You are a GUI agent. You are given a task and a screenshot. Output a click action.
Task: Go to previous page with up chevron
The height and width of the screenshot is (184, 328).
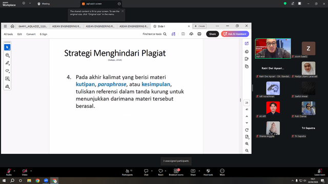tap(247, 117)
